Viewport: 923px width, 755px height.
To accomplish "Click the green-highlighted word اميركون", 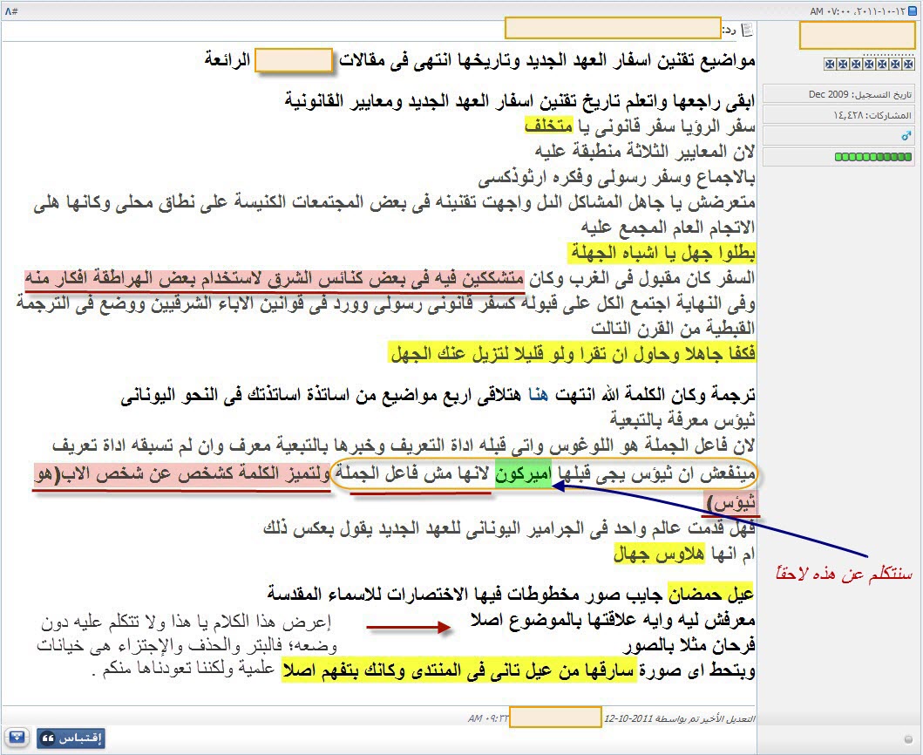I will (523, 475).
